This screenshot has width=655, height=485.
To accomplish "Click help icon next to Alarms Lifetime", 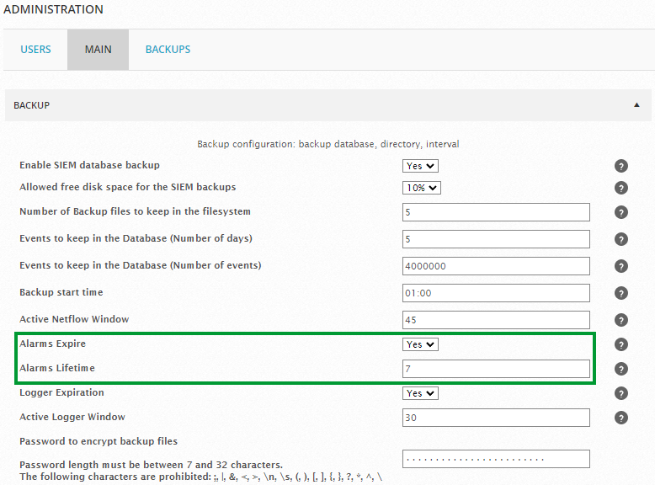I will (621, 369).
